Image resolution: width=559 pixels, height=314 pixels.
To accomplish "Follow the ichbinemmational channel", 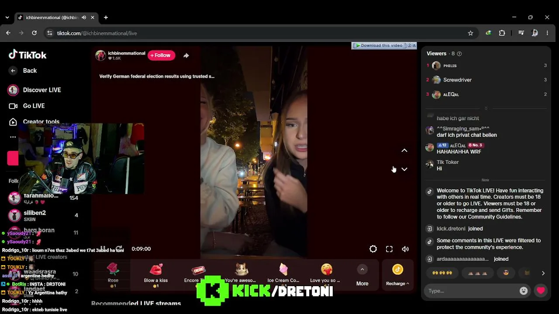I will pyautogui.click(x=161, y=55).
